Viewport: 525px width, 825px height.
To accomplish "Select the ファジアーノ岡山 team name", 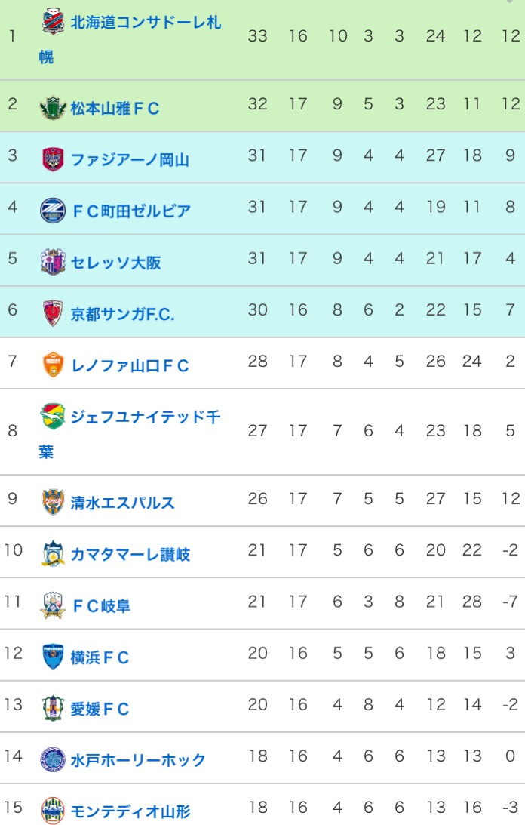I will click(x=130, y=159).
